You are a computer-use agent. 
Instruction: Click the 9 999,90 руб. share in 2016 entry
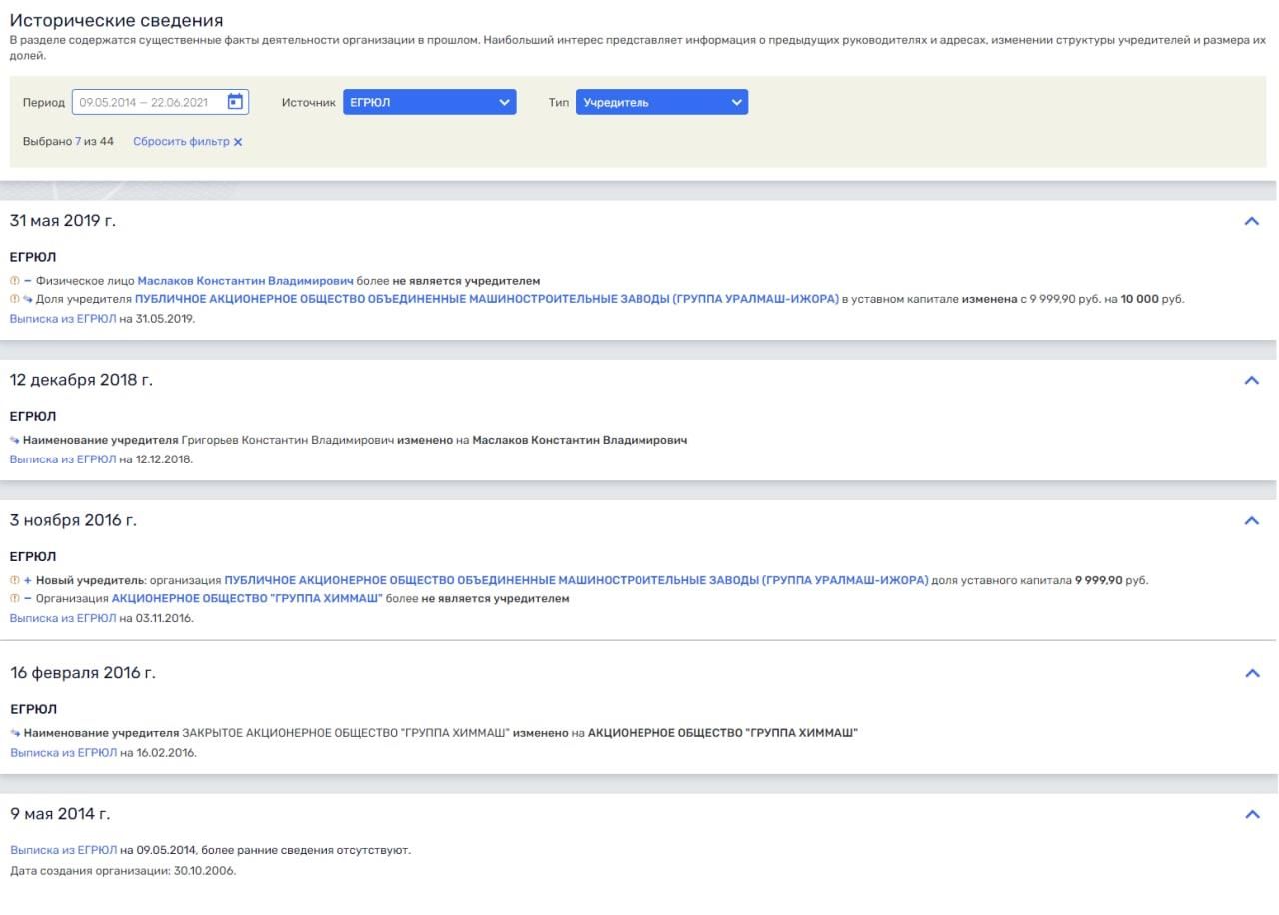1111,580
